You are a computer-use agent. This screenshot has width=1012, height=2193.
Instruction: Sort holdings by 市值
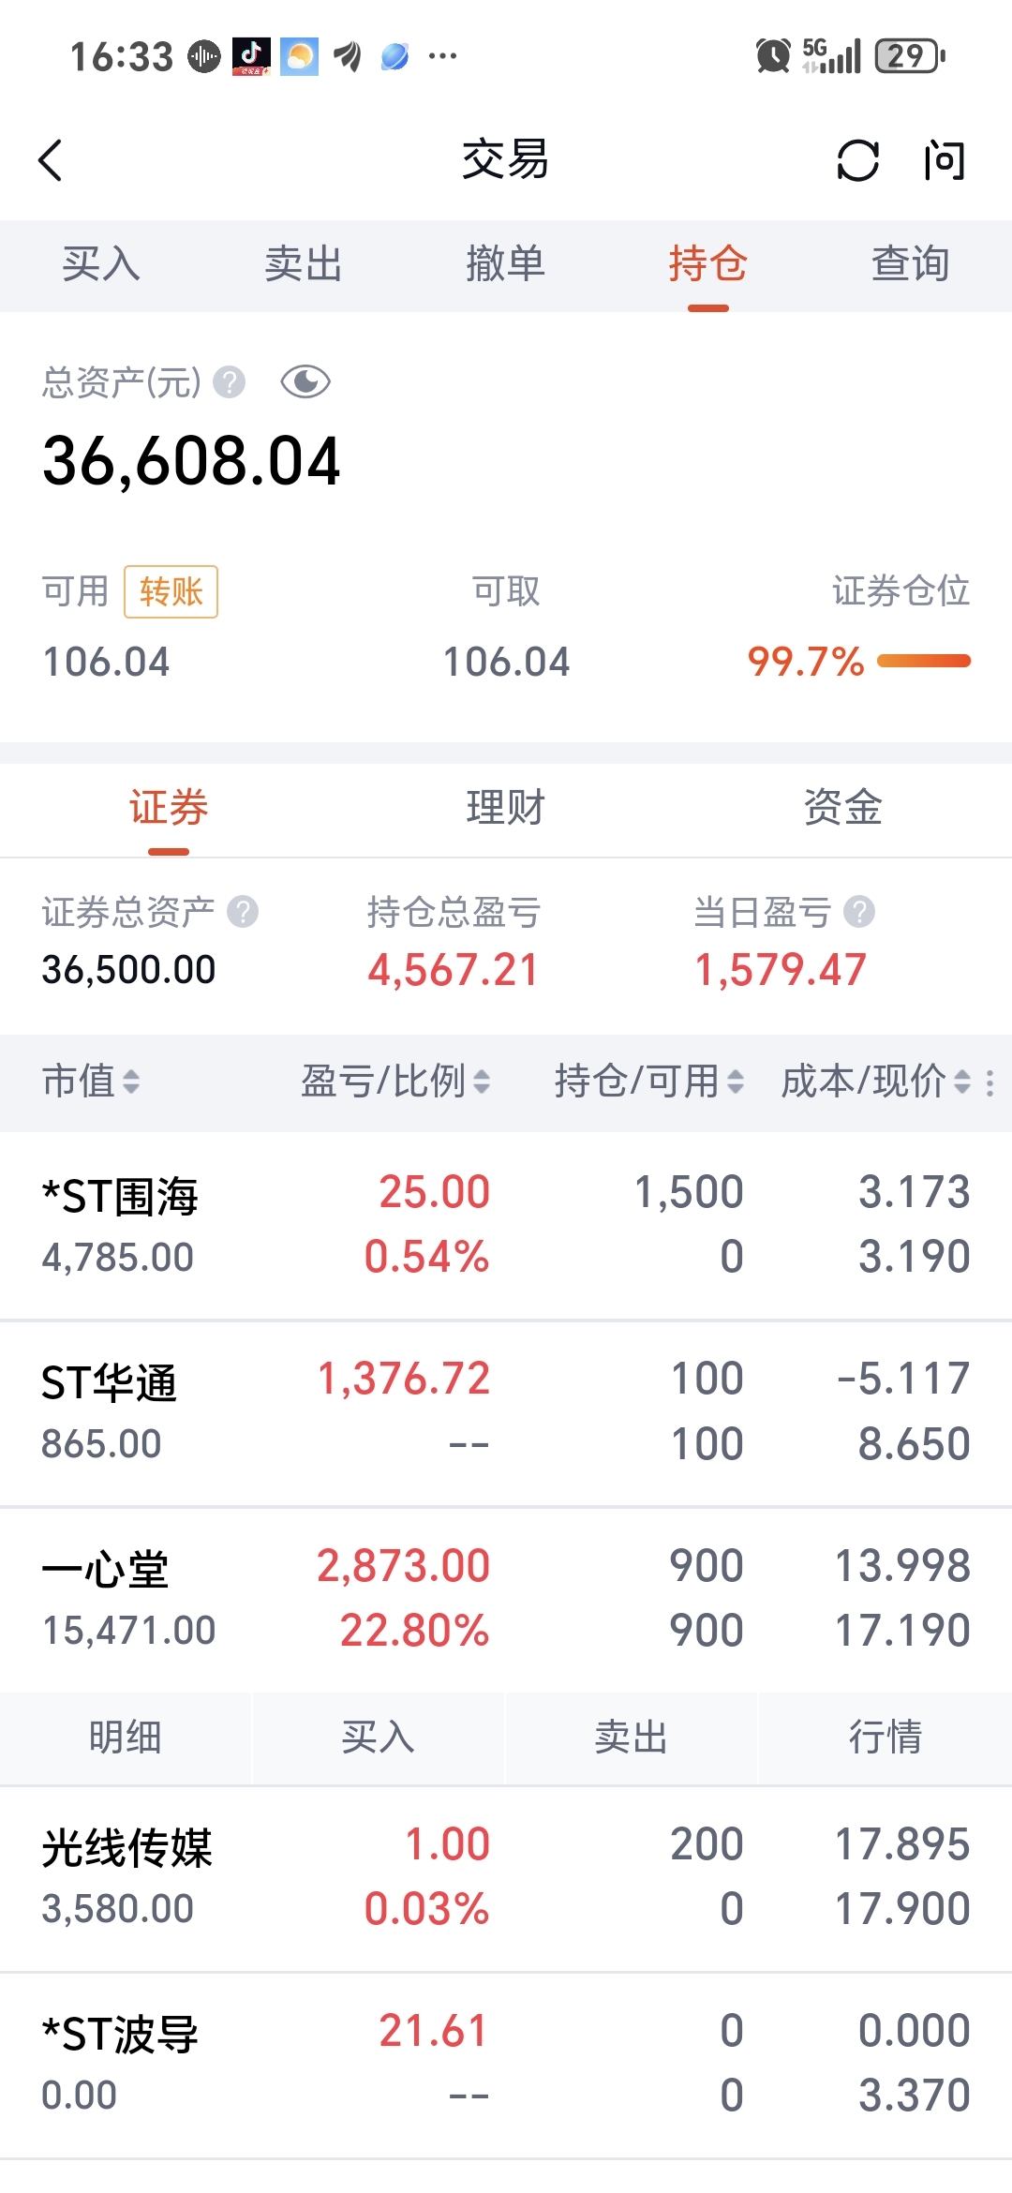[91, 1082]
